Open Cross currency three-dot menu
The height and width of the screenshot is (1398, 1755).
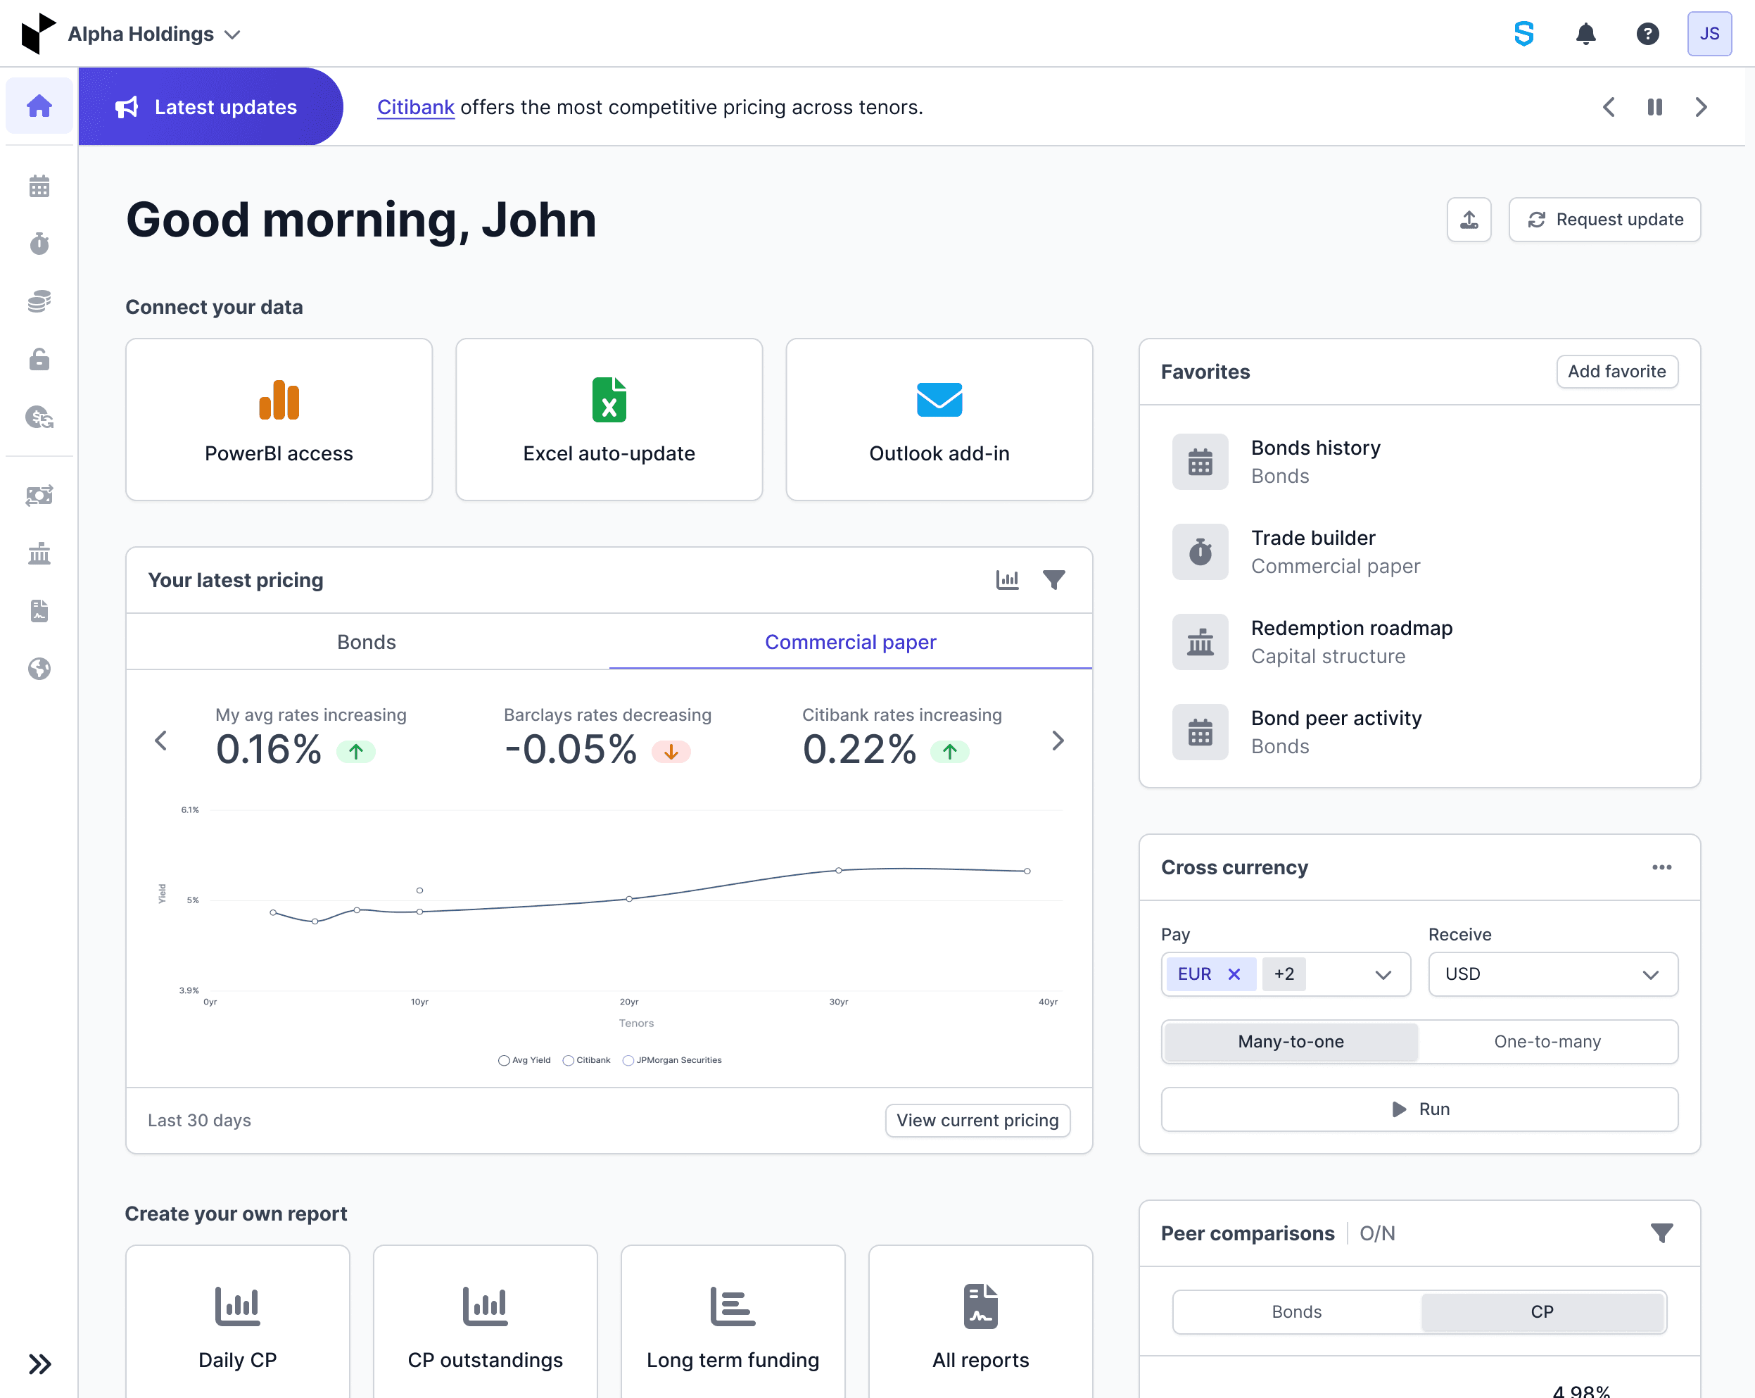(x=1661, y=867)
